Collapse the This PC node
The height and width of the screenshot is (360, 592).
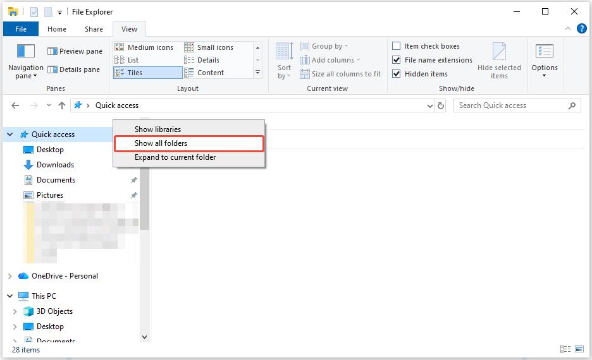click(x=10, y=296)
